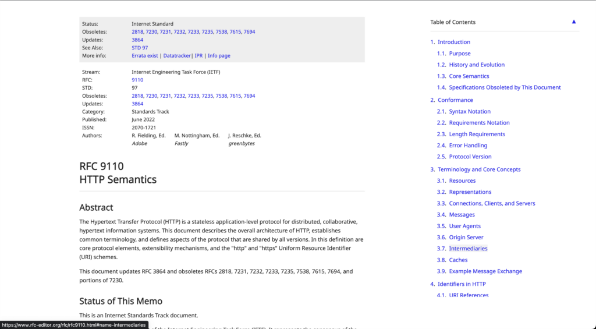Viewport: 596px width, 329px height.
Task: Click the Table of Contents heading
Action: click(453, 22)
